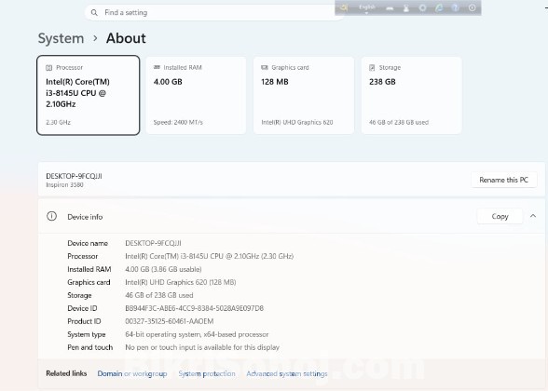The image size is (548, 391).
Task: Click Rename this PC button
Action: pyautogui.click(x=503, y=180)
